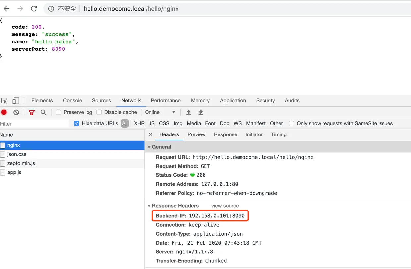
Task: Click view source link for Response Headers
Action: coord(225,206)
